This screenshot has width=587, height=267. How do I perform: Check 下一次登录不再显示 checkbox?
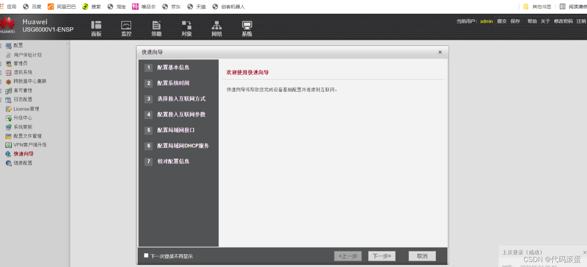click(146, 255)
